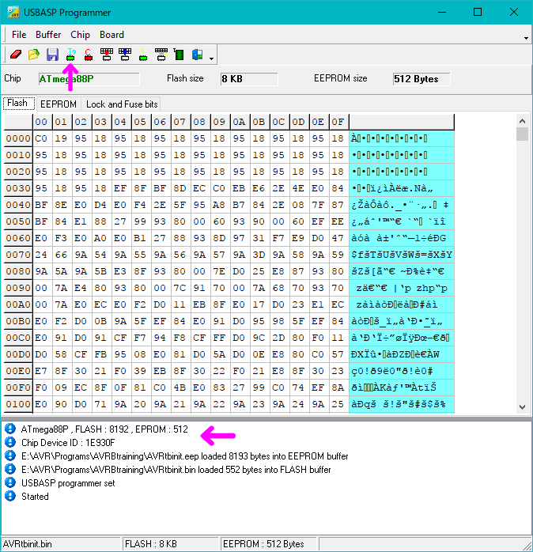This screenshot has height=552, width=533.
Task: Click log line 'ATmega88P , FLASH : 8192 , EPROM : 512'
Action: pos(104,429)
